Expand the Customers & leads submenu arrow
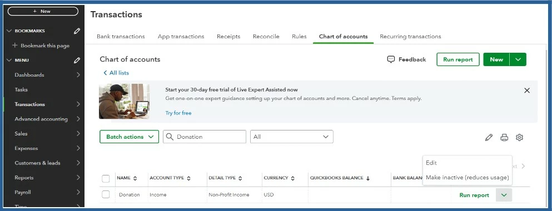The height and width of the screenshot is (211, 552). pos(78,163)
